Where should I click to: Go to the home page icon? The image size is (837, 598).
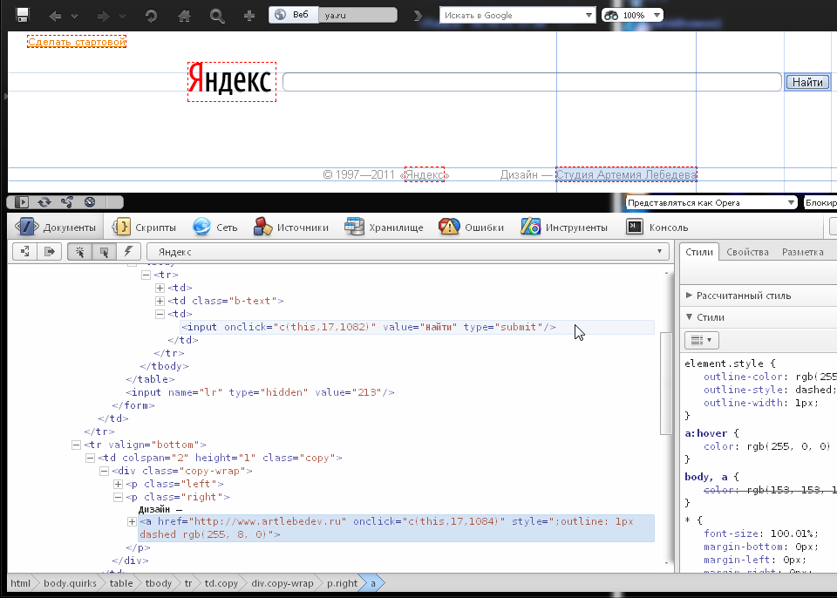coord(184,16)
